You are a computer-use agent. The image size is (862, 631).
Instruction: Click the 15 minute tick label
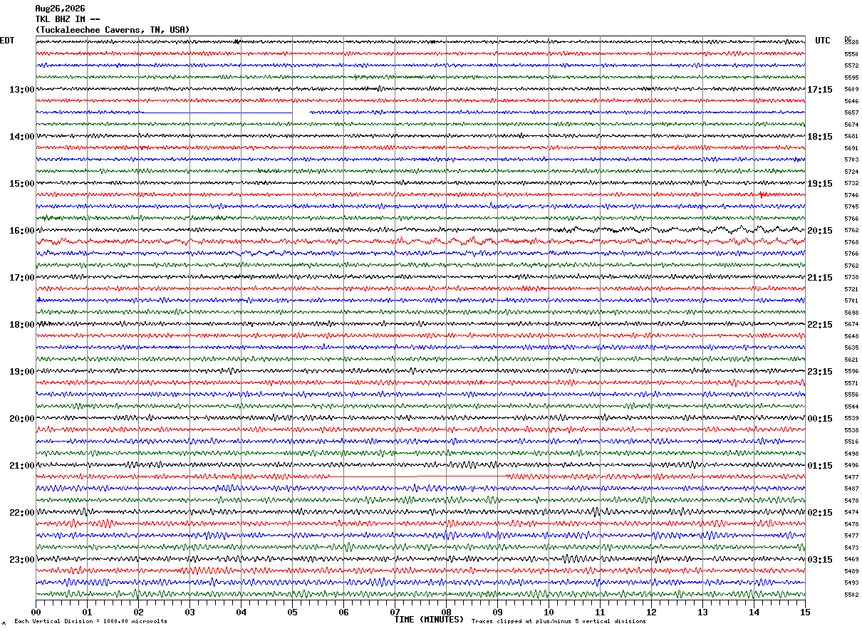[x=805, y=612]
